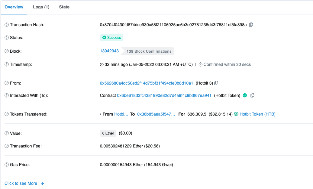
Task: Copy the Hotbit 3 sender address
Action: pos(216,83)
